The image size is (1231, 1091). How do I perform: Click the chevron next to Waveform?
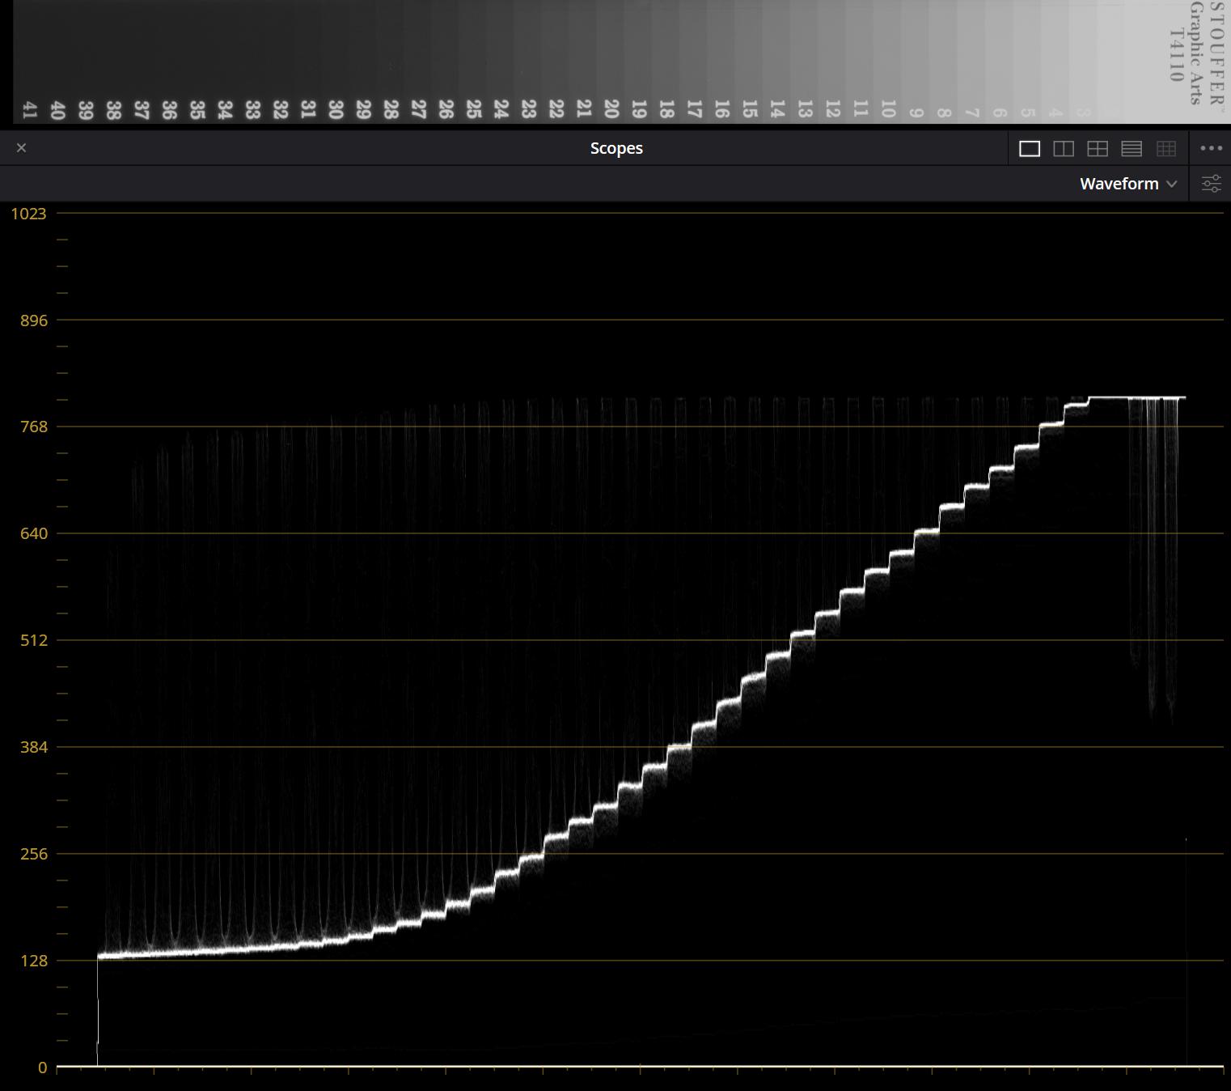click(x=1171, y=184)
